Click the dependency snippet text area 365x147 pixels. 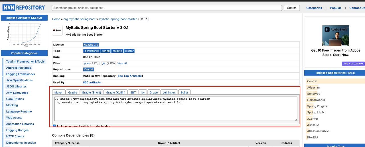(176, 109)
